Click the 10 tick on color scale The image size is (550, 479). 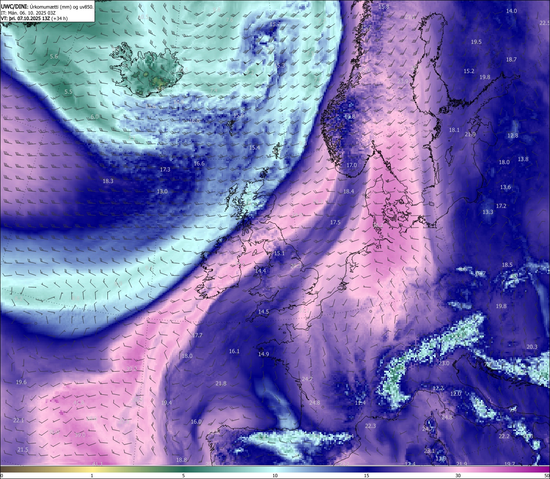coord(275,476)
